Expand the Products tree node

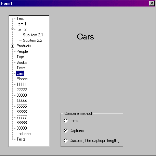click(x=12, y=46)
